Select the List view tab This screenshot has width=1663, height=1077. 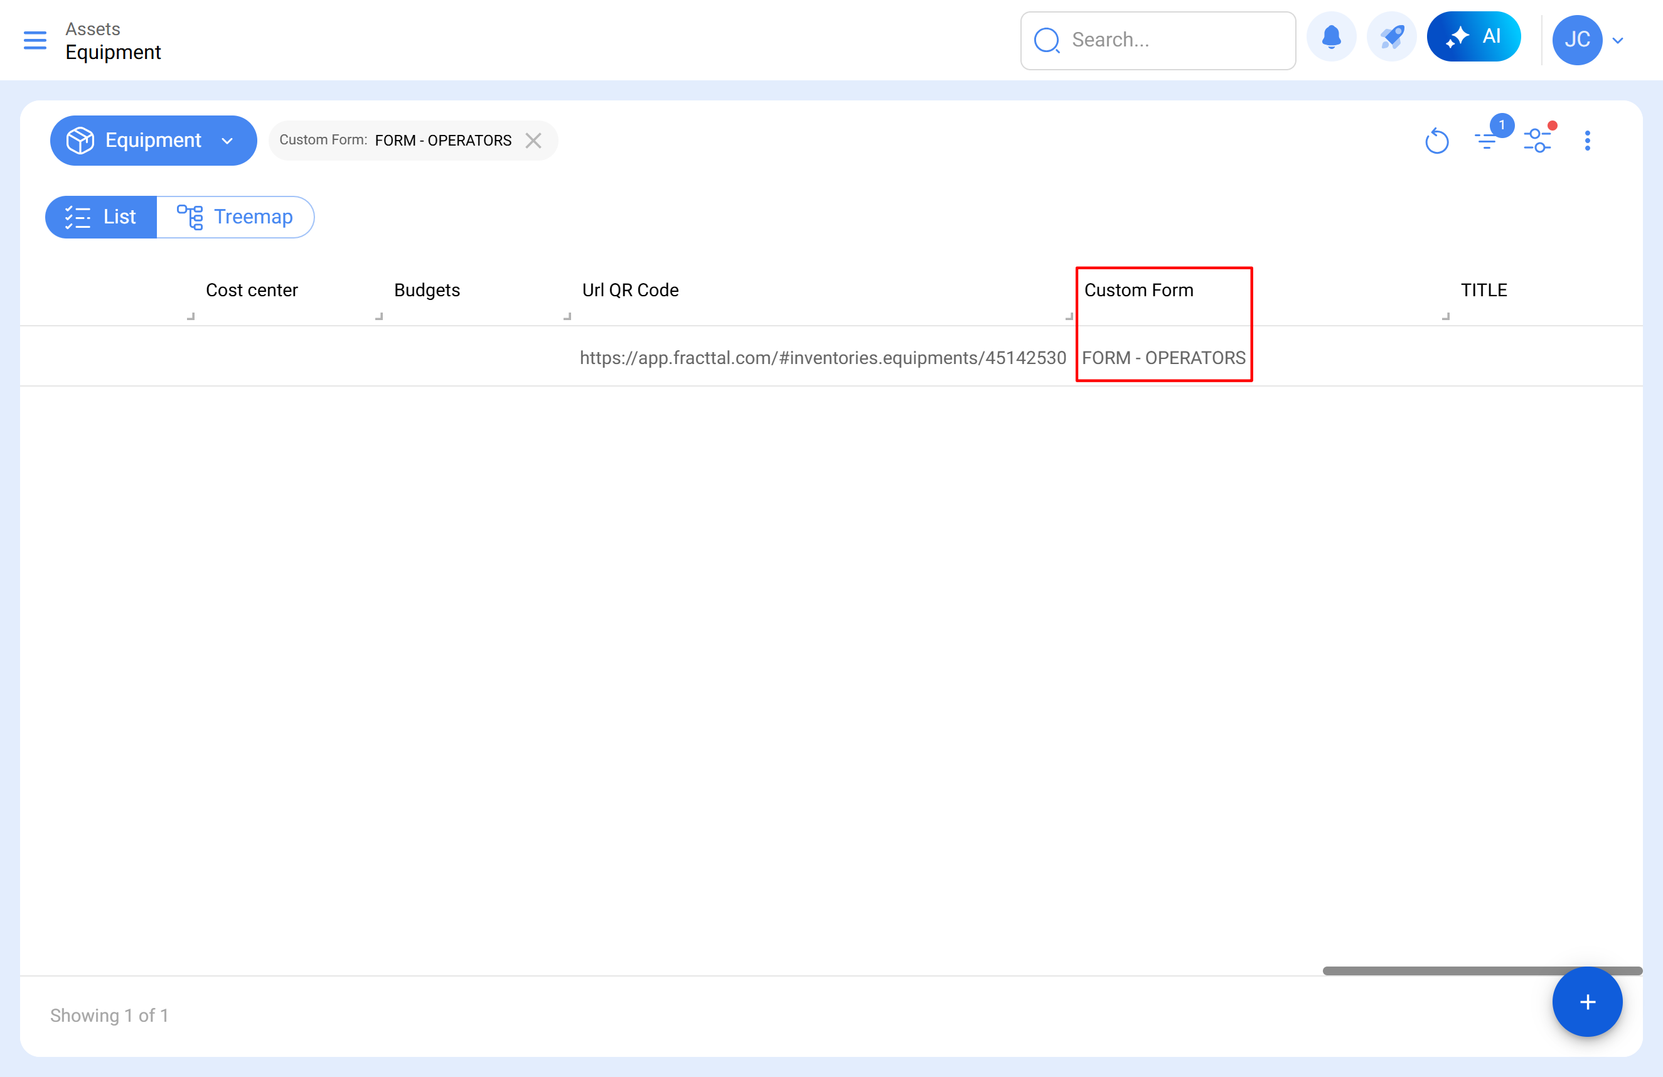coord(101,217)
